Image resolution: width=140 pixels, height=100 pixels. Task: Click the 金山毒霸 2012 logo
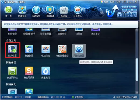click(121, 11)
